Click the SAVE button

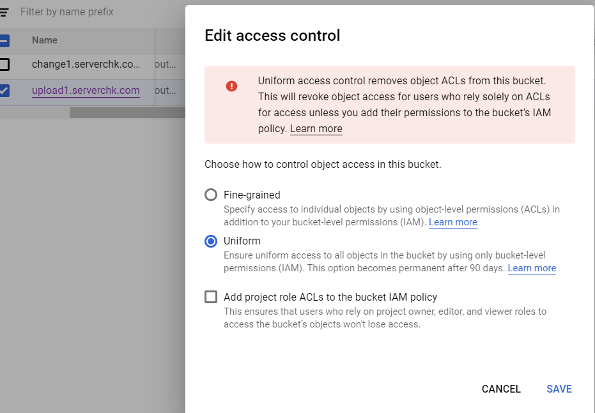pos(559,389)
